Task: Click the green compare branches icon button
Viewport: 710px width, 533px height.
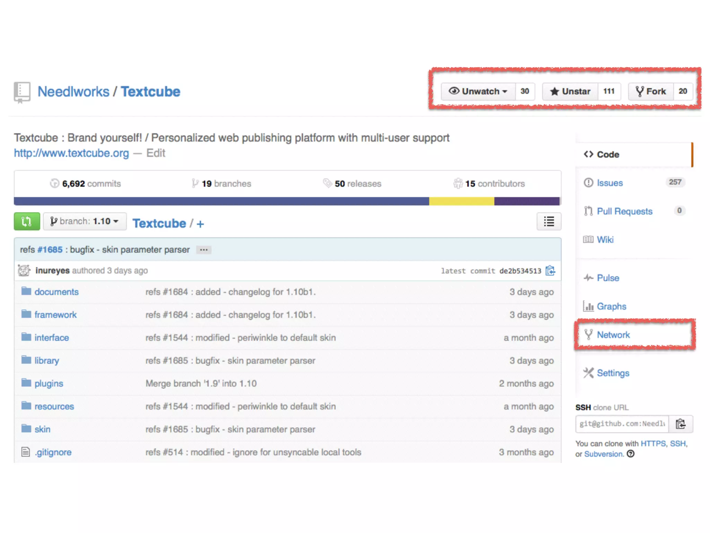Action: coord(27,221)
